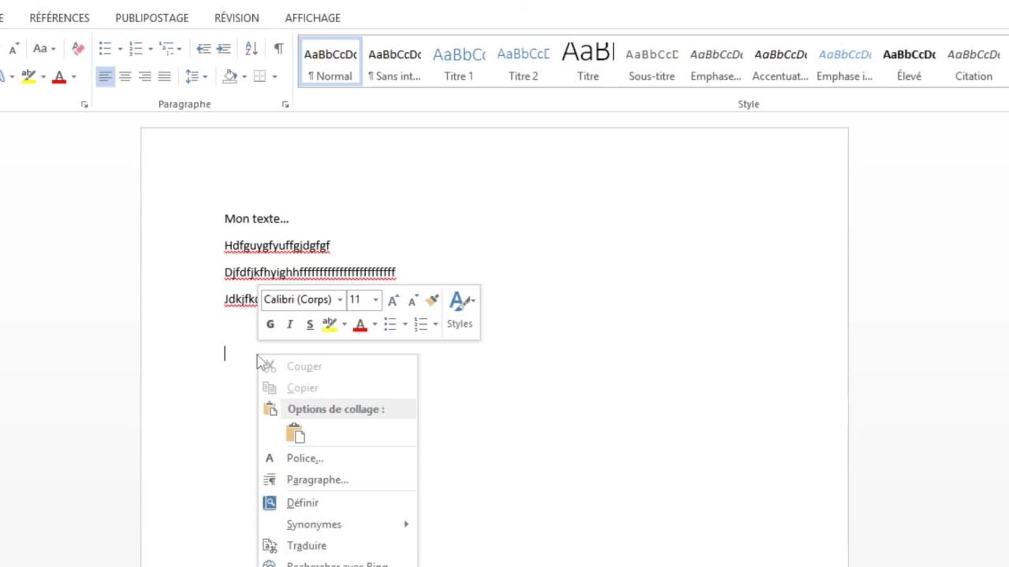The width and height of the screenshot is (1009, 567).
Task: Choose Définir from the context menu
Action: (x=303, y=503)
